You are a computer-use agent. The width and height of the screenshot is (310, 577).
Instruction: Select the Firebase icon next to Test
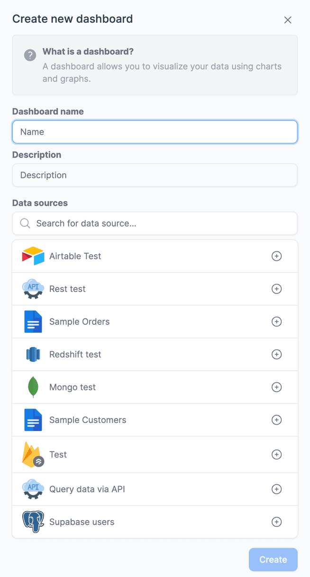click(32, 454)
